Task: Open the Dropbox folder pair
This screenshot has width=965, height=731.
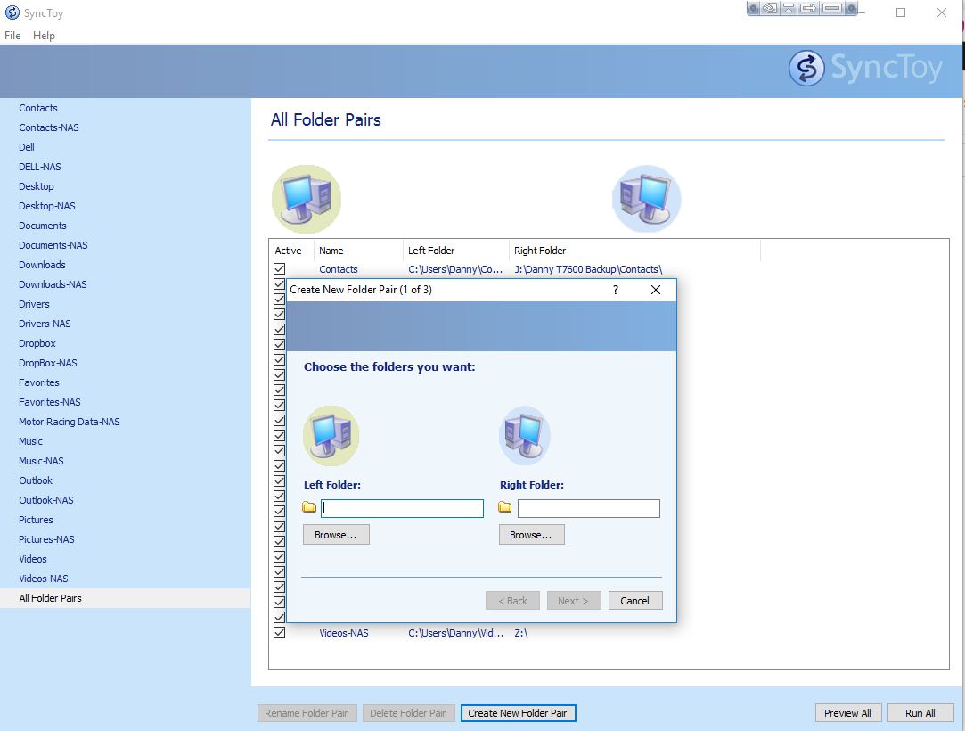Action: (x=37, y=343)
